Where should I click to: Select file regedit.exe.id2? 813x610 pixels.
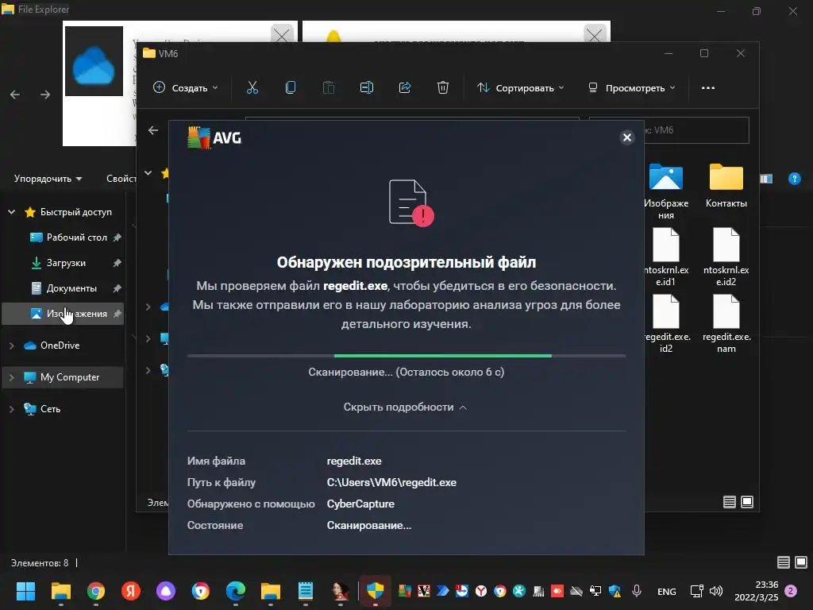[x=666, y=324]
